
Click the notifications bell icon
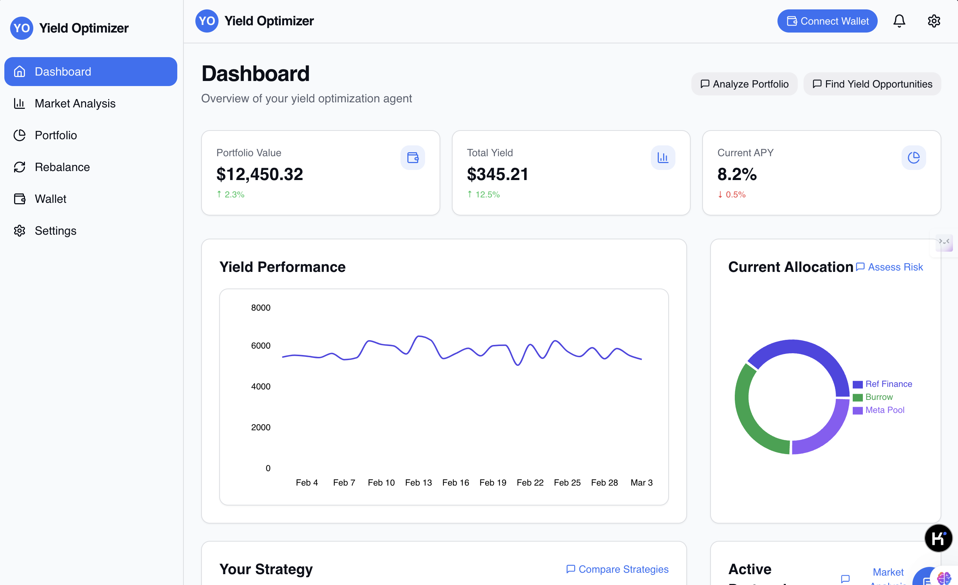899,21
